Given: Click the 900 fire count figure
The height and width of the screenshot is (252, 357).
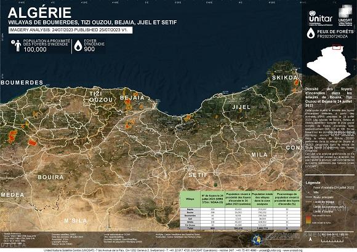Looking at the screenshot, I should click(x=89, y=49).
